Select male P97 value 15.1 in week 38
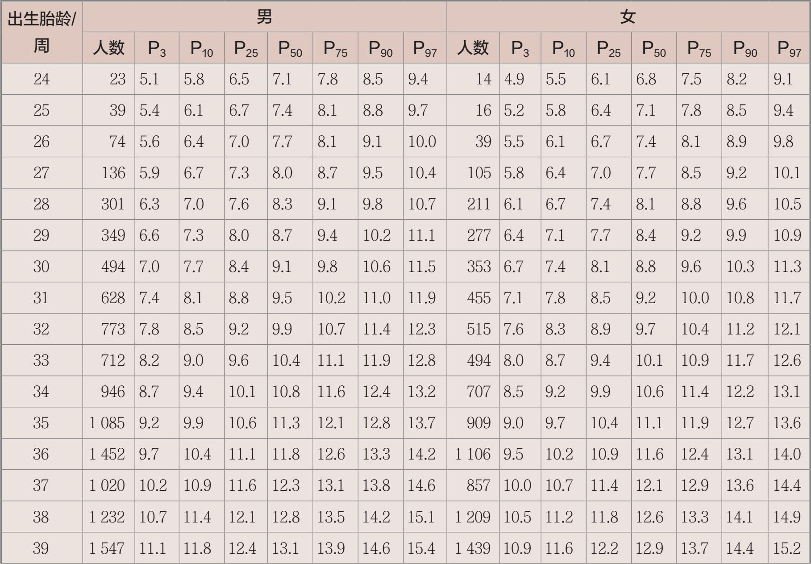 click(421, 517)
